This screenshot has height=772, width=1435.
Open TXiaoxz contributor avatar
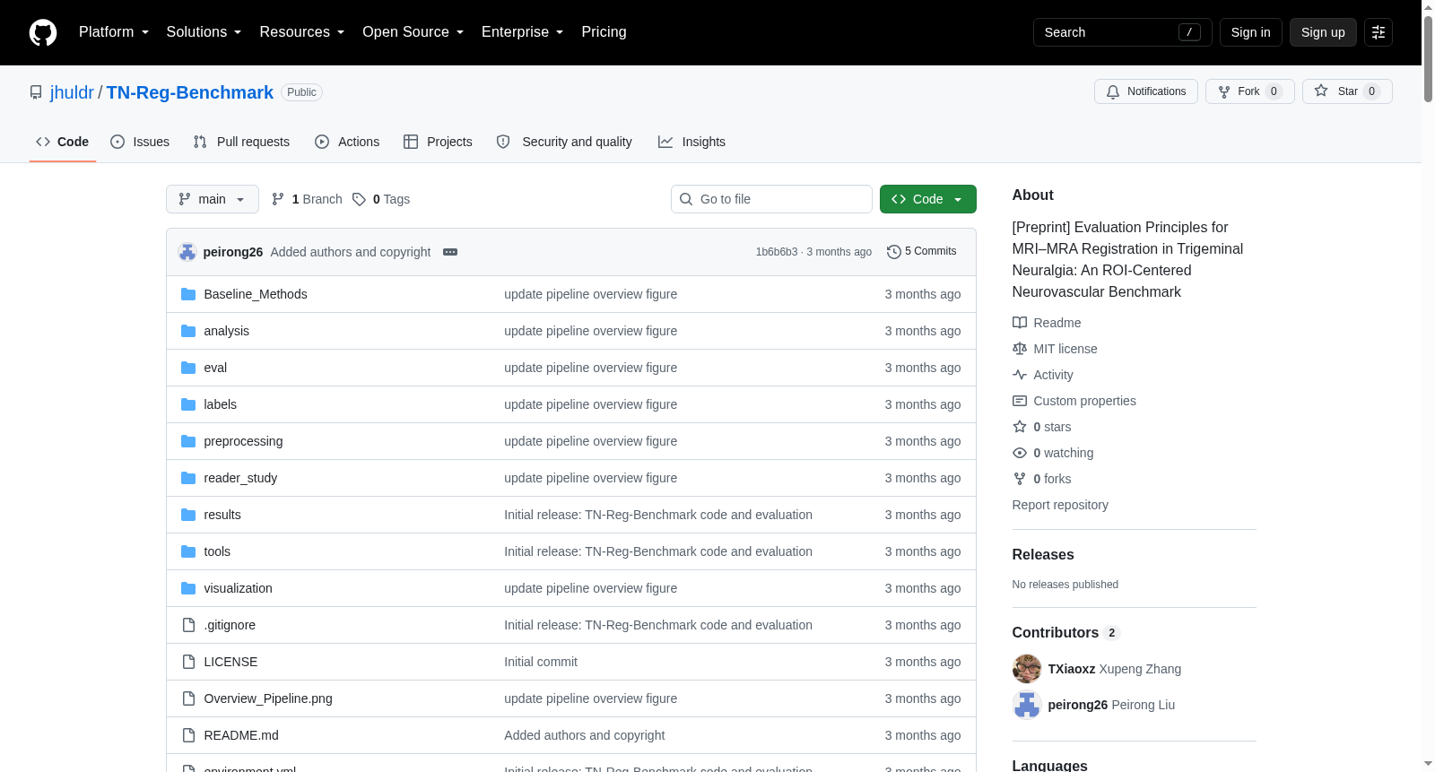point(1027,669)
